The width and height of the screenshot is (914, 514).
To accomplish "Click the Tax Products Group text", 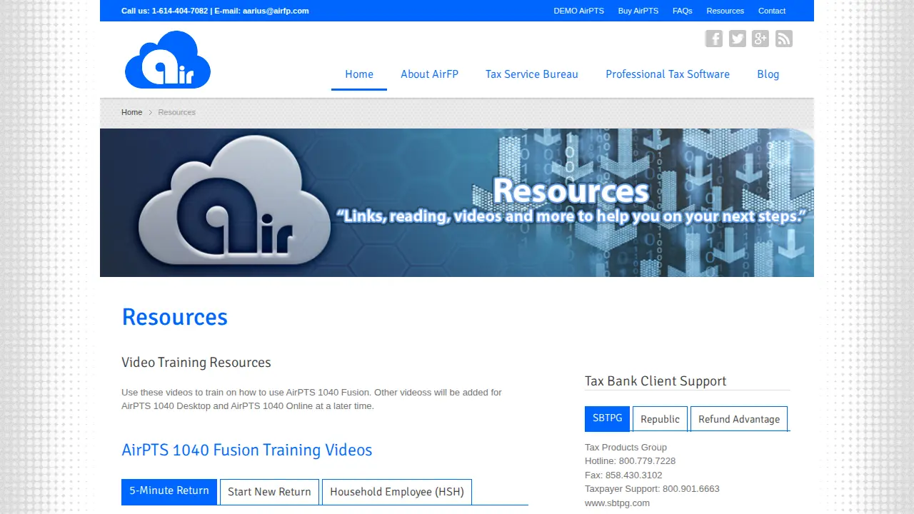I will coord(626,447).
